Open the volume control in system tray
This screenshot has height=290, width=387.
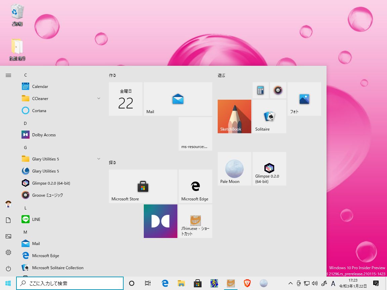coord(315,283)
